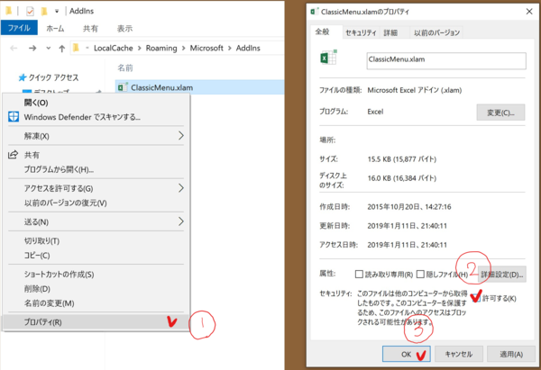Expand the chevron after LocalCache in the path
Viewport: 541px width, 370px height.
pos(140,49)
